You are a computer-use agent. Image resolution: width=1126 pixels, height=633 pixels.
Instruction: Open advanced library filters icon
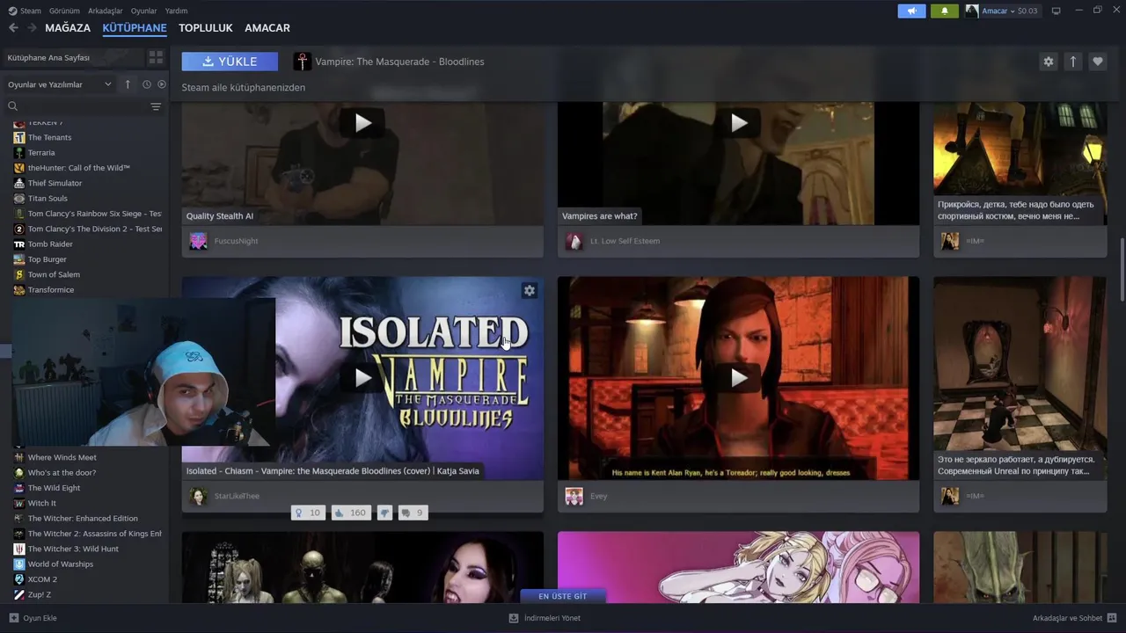(156, 106)
